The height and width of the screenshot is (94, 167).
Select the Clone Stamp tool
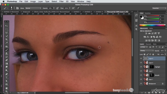pos(7,53)
